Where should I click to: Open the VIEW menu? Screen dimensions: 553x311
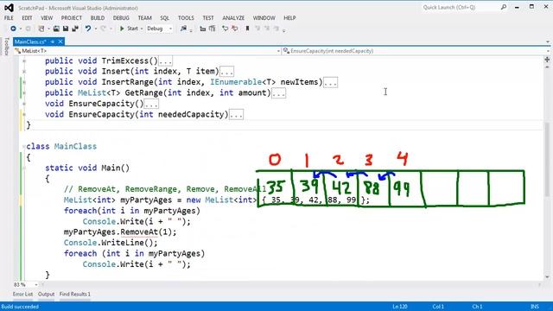(x=47, y=18)
